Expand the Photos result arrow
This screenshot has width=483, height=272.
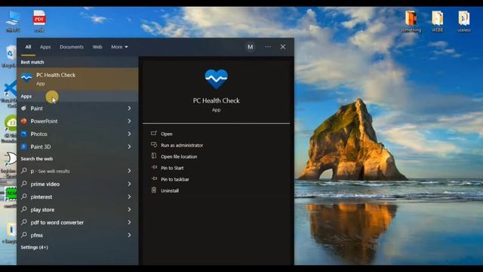[129, 134]
